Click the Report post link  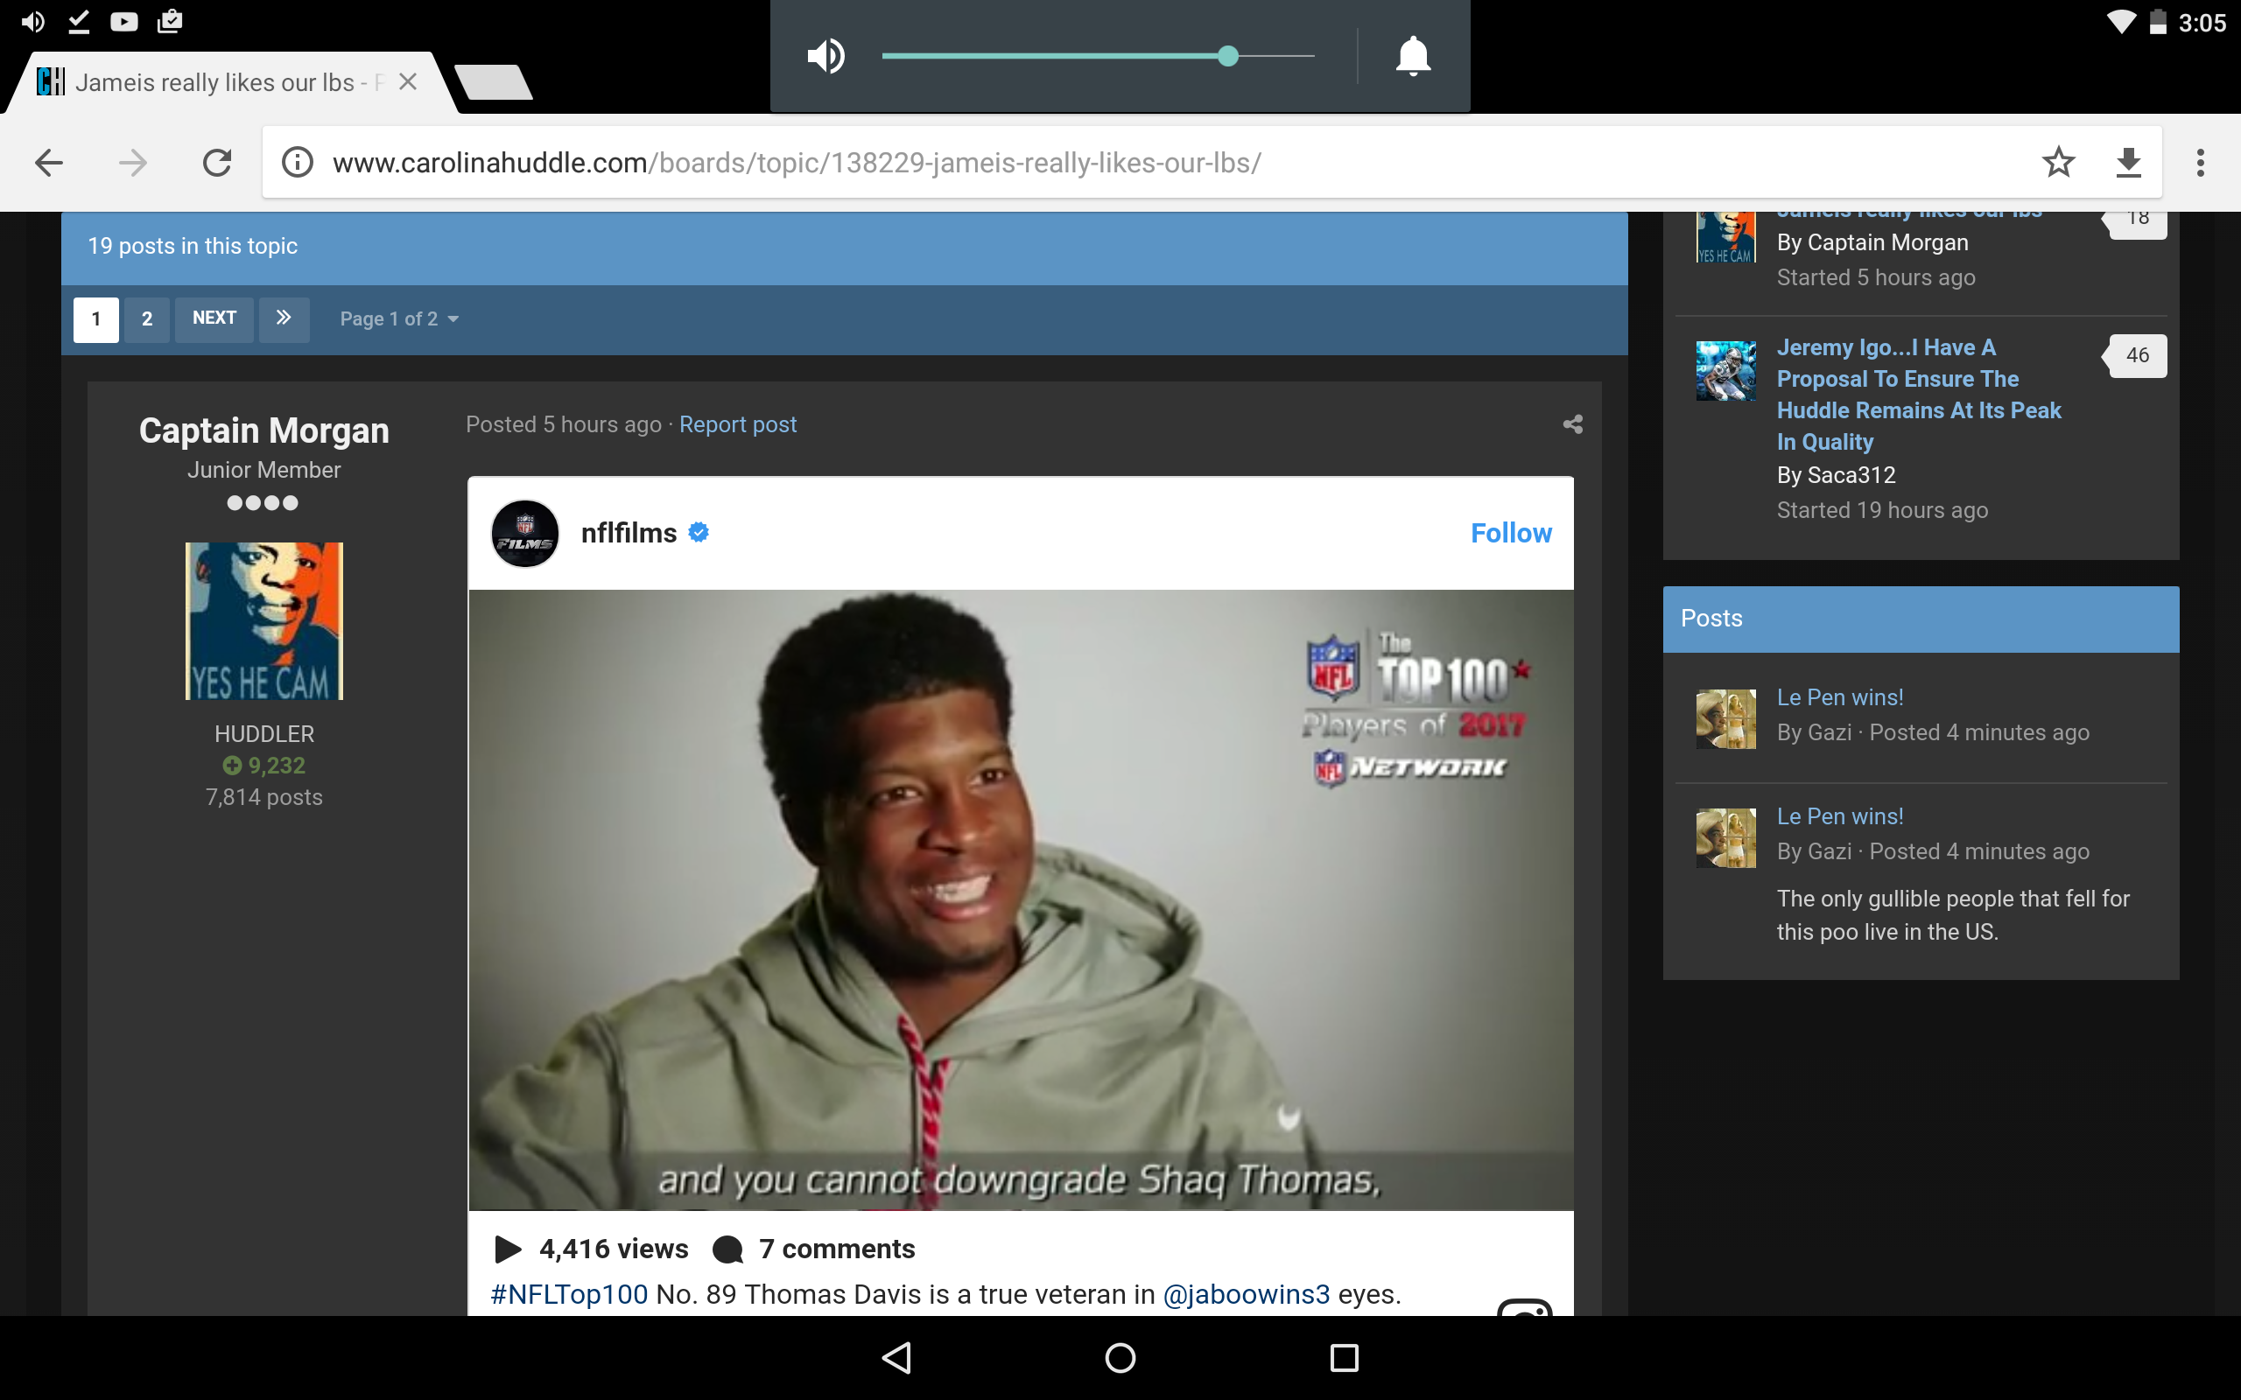pos(737,425)
